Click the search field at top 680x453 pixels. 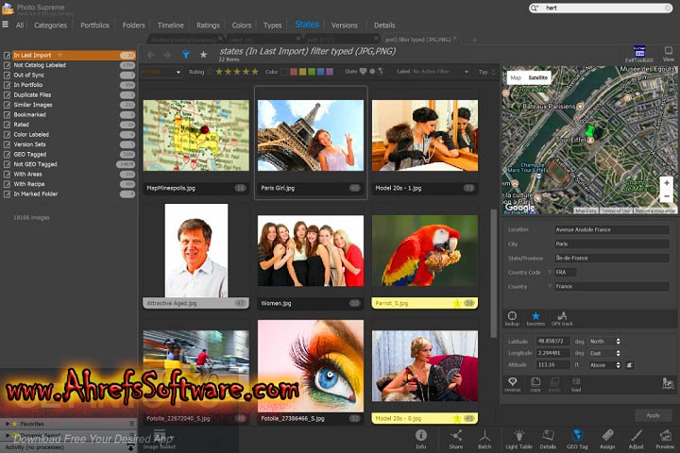pyautogui.click(x=601, y=8)
